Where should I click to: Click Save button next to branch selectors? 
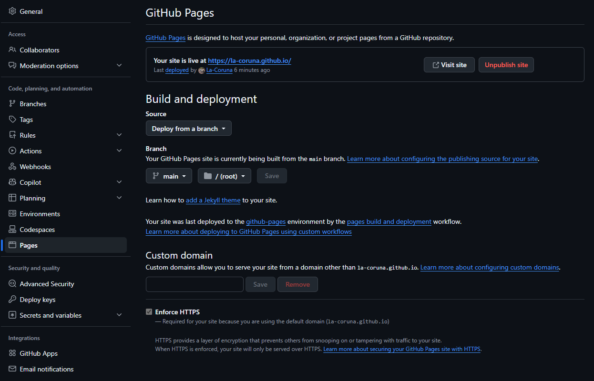tap(272, 176)
